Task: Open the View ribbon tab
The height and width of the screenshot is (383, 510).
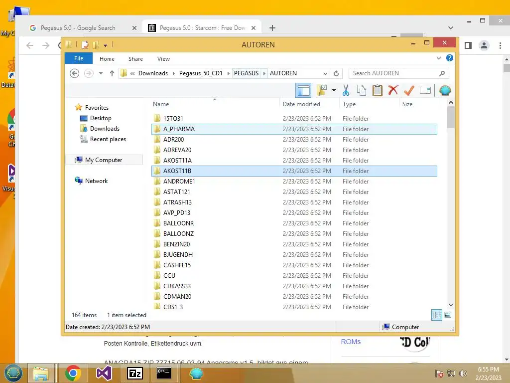Action: pos(163,59)
